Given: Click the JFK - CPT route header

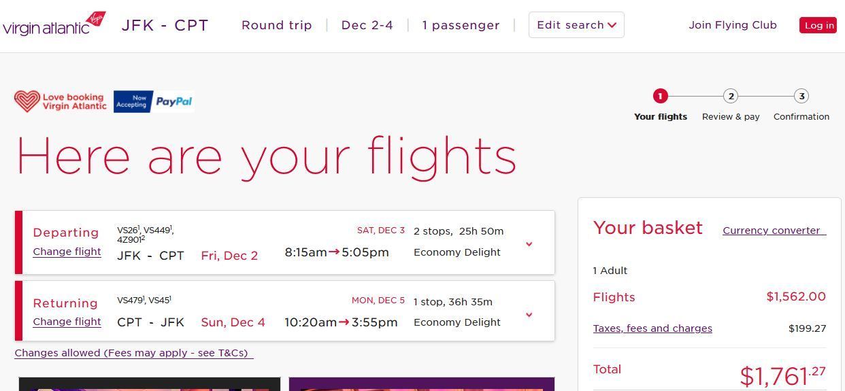Looking at the screenshot, I should click(165, 25).
